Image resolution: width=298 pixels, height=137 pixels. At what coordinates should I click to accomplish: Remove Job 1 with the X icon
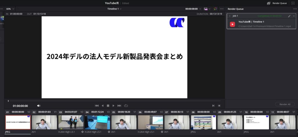tap(294, 16)
